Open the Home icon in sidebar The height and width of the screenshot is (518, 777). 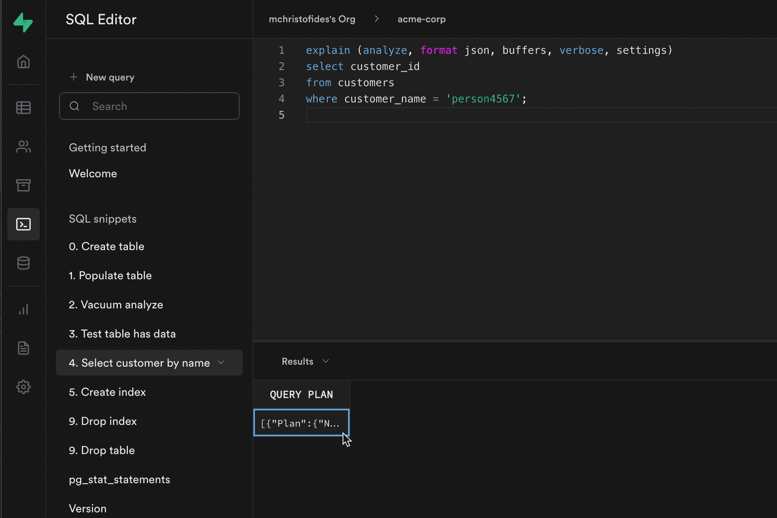(x=23, y=62)
